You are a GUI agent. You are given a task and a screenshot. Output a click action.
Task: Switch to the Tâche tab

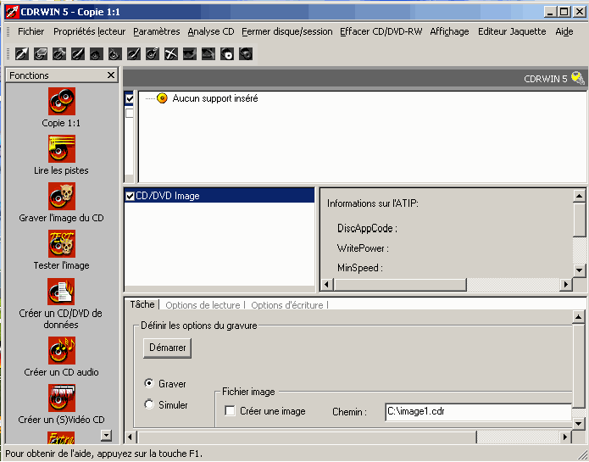(x=142, y=304)
